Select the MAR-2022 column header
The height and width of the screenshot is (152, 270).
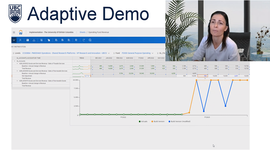coord(130,58)
